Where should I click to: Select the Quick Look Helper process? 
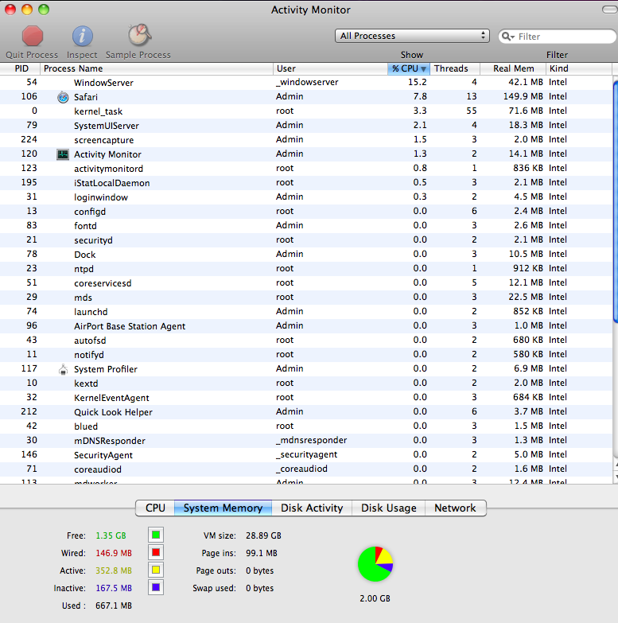point(306,411)
